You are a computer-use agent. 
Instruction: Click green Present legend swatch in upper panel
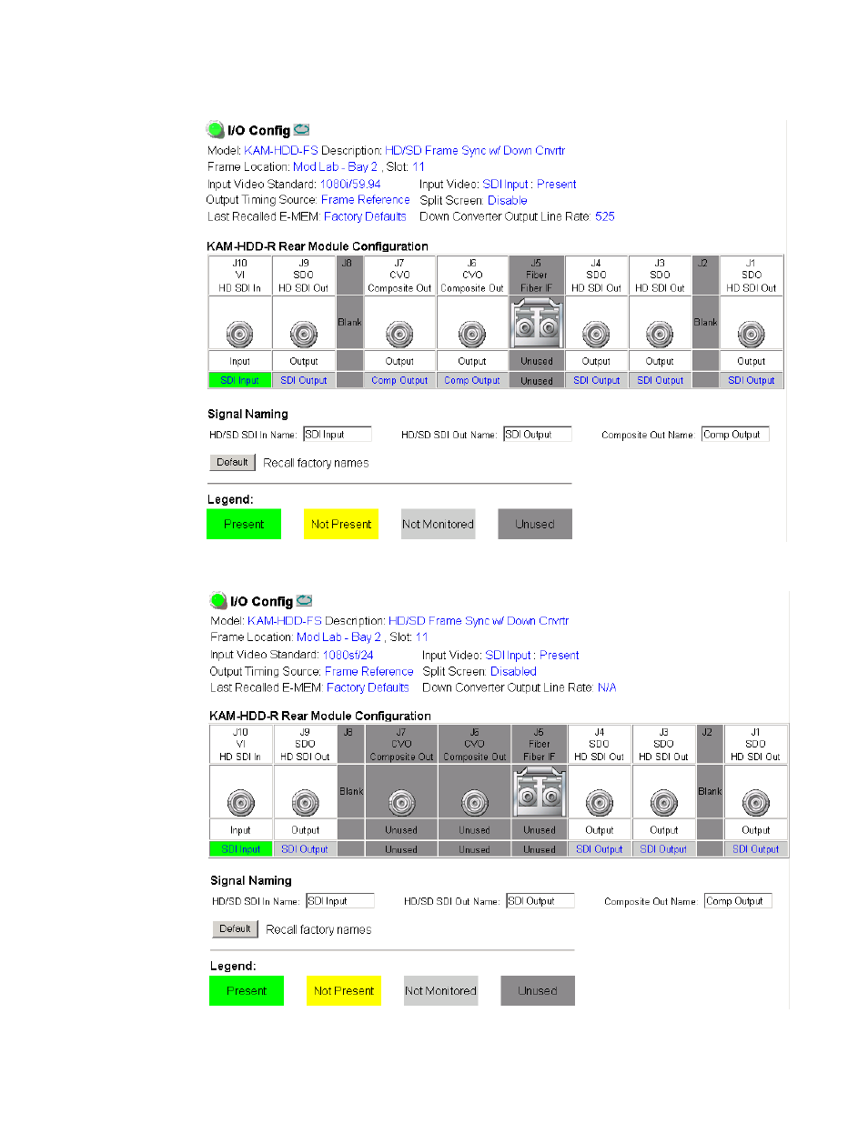(x=244, y=524)
